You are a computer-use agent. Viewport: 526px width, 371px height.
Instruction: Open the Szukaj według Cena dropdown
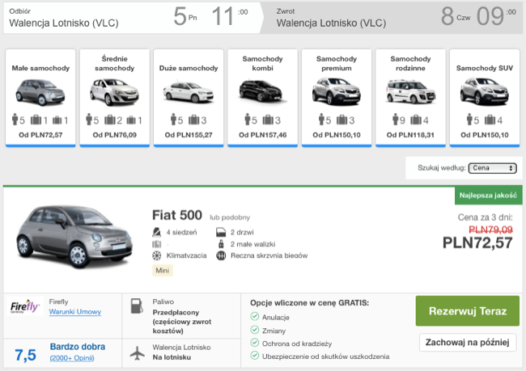coord(492,168)
